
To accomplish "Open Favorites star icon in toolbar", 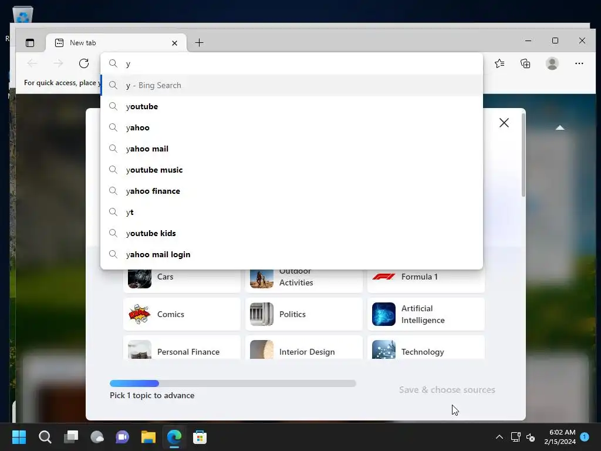I will (499, 63).
